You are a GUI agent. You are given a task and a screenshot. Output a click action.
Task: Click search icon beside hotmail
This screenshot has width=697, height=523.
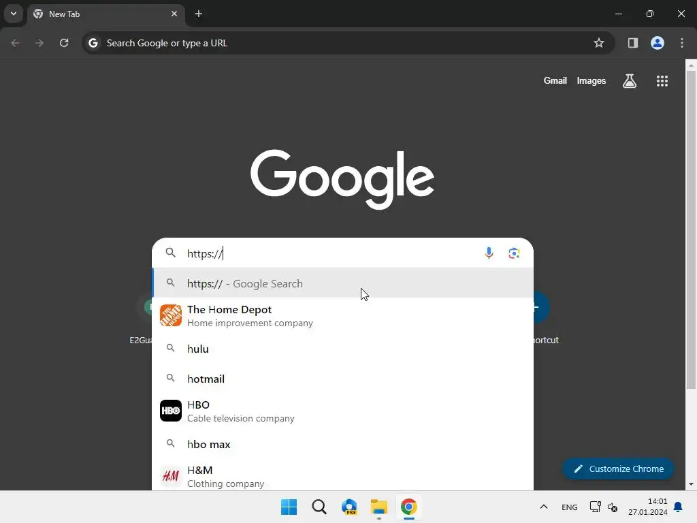point(171,378)
